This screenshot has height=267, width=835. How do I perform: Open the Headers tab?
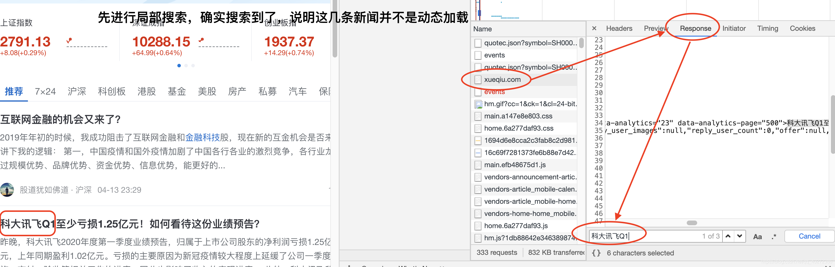pos(619,28)
